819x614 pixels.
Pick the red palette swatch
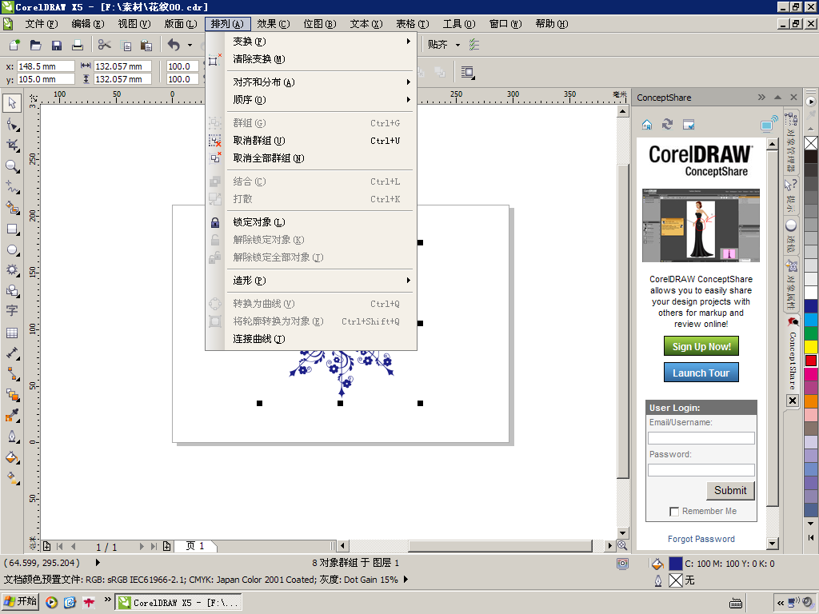click(811, 361)
